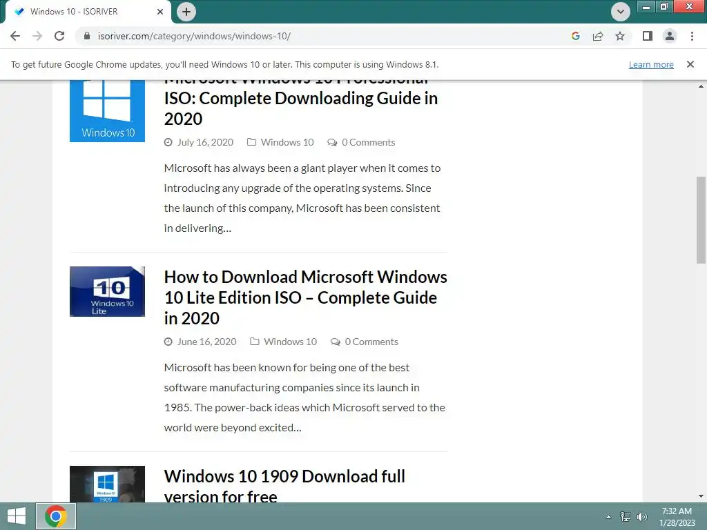
Task: Click the clock icon beside June 16, 2020
Action: (168, 342)
